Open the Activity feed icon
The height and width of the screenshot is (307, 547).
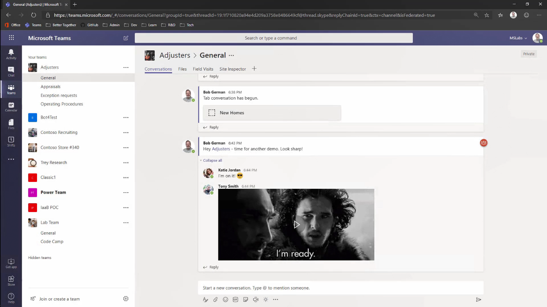point(11,54)
